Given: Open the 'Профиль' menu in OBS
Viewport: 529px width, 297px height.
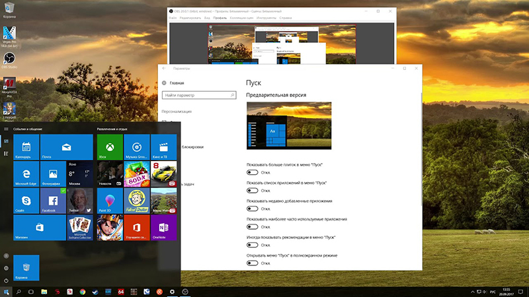Looking at the screenshot, I should coord(220,18).
